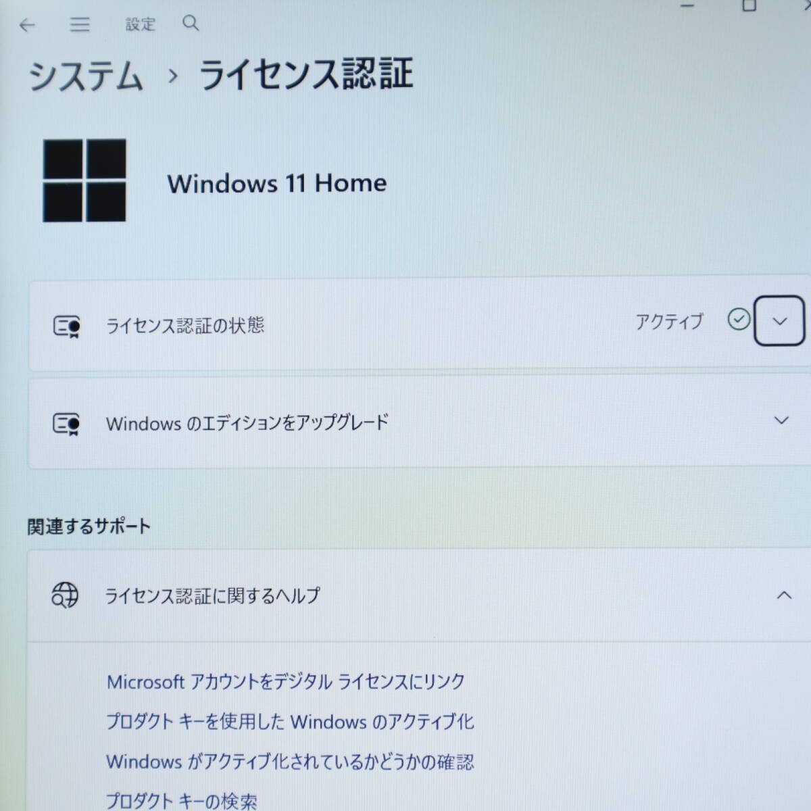This screenshot has width=811, height=811.
Task: Maximize the settings window
Action: [x=749, y=5]
